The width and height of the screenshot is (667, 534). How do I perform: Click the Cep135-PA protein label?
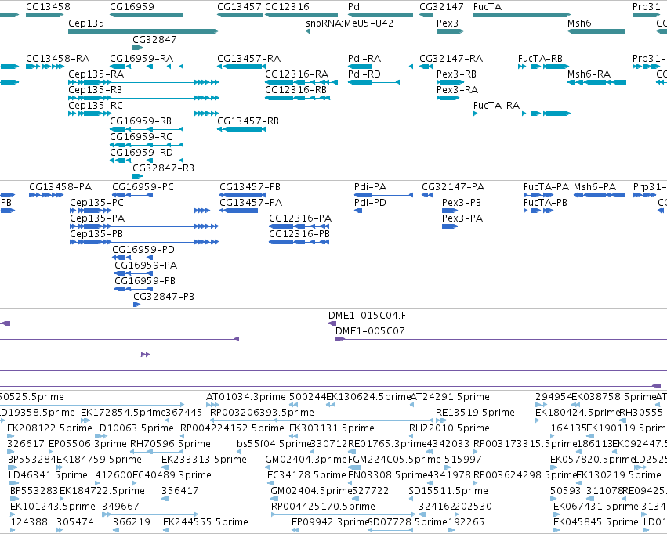coord(97,218)
